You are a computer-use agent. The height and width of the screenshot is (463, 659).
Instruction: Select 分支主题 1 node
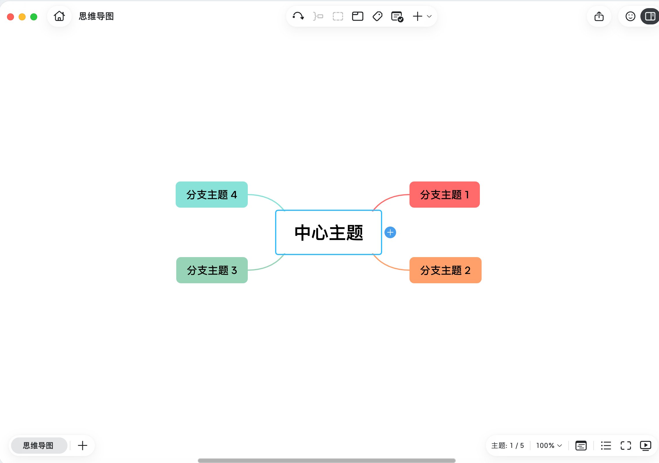point(445,195)
